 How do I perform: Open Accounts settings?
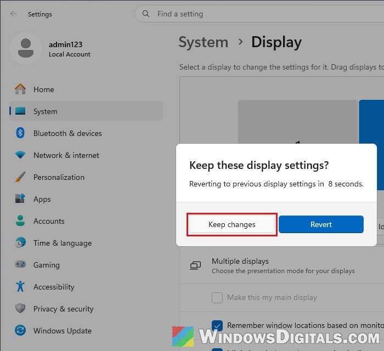click(86, 220)
